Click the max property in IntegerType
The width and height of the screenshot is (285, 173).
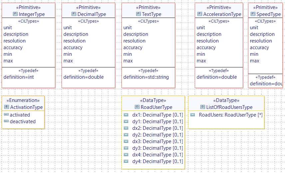pyautogui.click(x=8, y=61)
